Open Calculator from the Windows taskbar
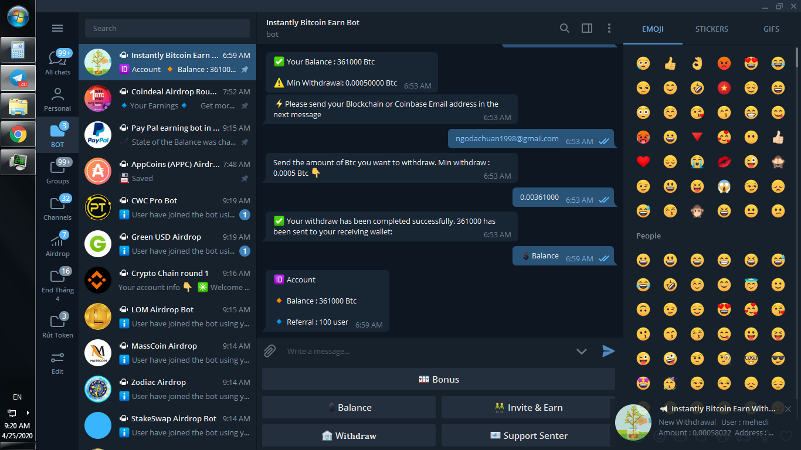This screenshot has height=450, width=801. pos(18,50)
